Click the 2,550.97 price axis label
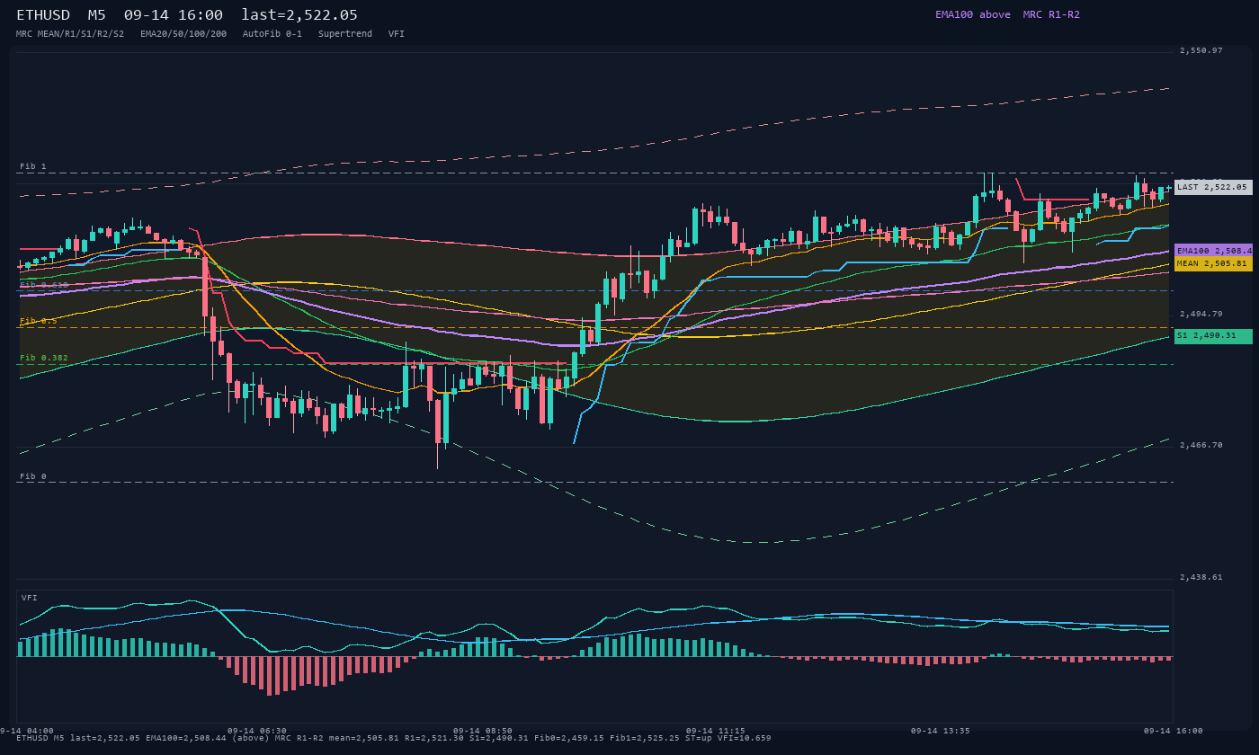 point(1201,51)
